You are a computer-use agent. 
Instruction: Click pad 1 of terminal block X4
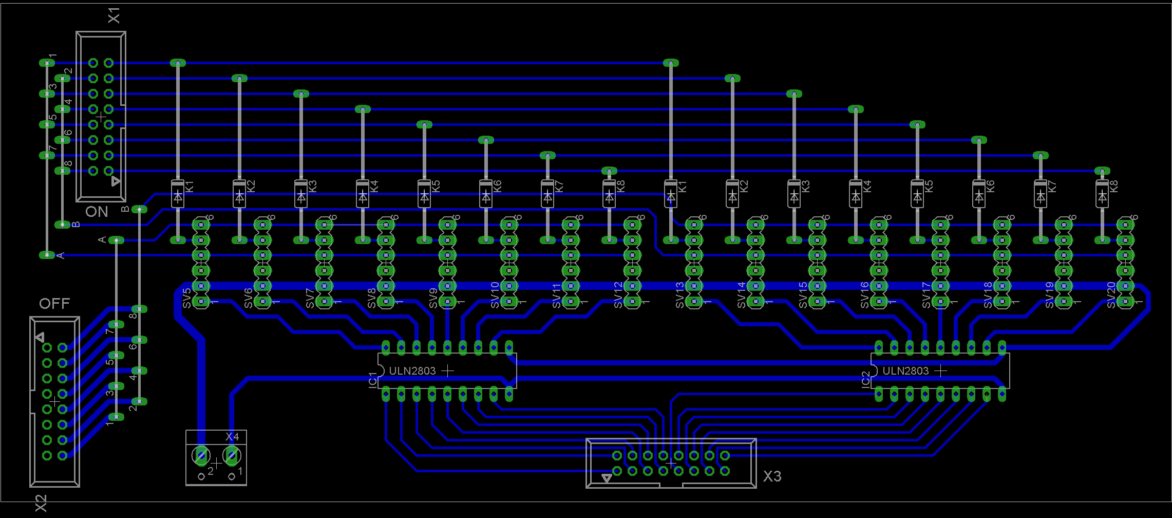232,455
